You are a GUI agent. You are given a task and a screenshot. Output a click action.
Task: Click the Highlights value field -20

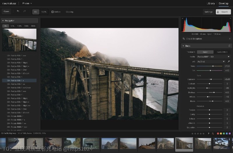pyautogui.click(x=227, y=88)
